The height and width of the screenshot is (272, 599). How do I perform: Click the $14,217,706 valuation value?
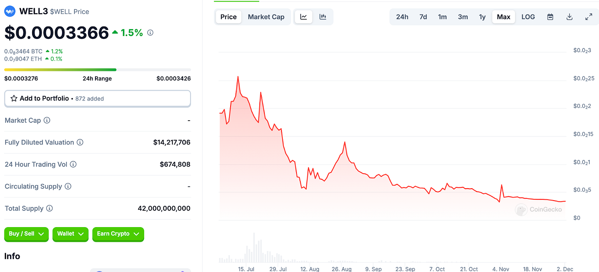tap(172, 142)
